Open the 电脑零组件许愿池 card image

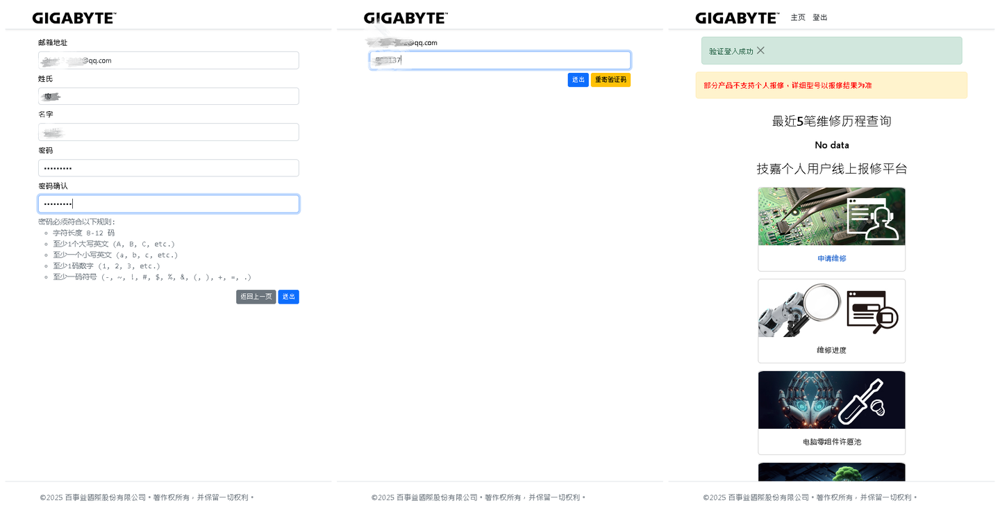(831, 400)
